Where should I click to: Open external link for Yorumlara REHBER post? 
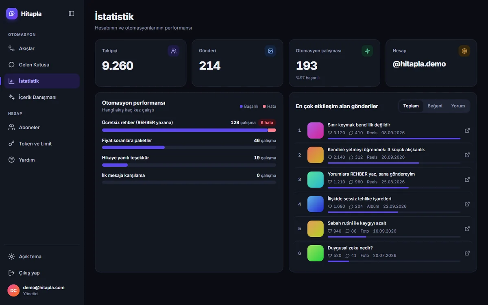coord(467,179)
